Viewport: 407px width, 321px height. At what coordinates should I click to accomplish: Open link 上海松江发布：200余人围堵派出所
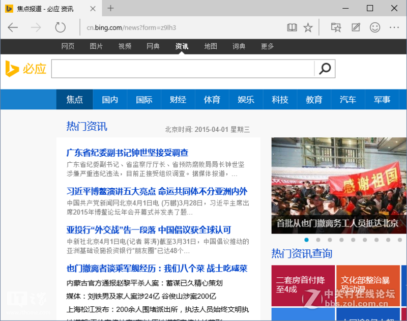(x=158, y=309)
